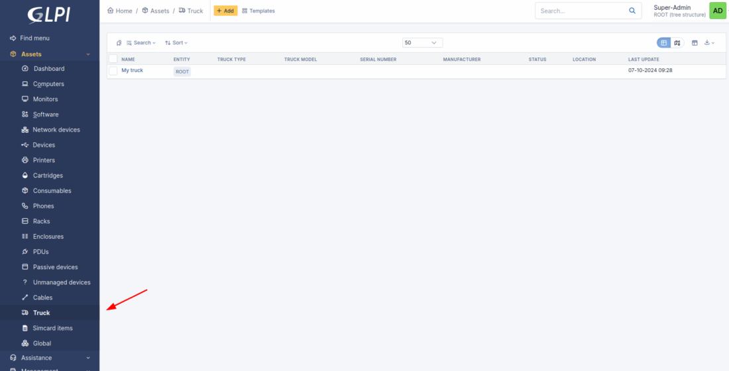This screenshot has height=371, width=729.
Task: Click the Simcard items icon
Action: (25, 328)
